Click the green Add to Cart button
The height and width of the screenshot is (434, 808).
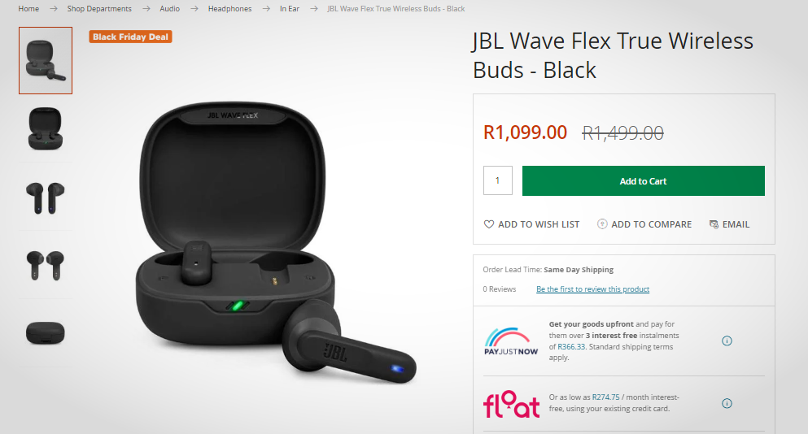pyautogui.click(x=643, y=180)
